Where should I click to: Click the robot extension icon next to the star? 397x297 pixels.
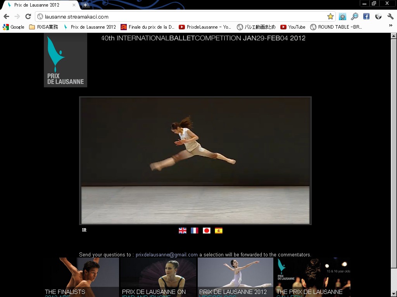tap(342, 17)
